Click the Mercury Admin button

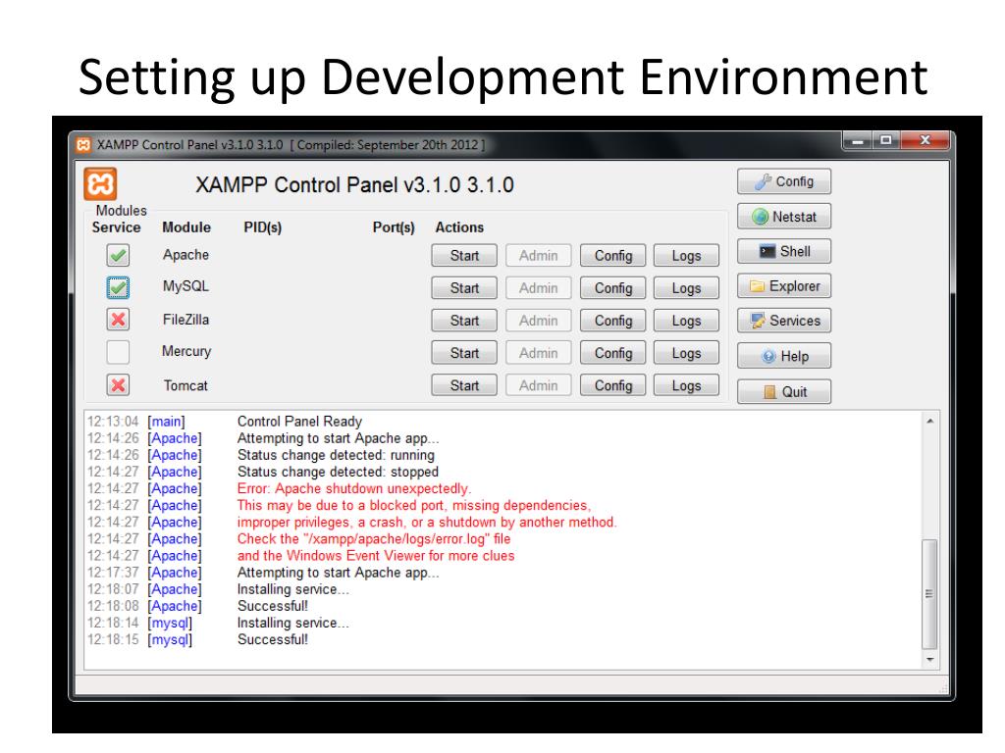[x=539, y=353]
